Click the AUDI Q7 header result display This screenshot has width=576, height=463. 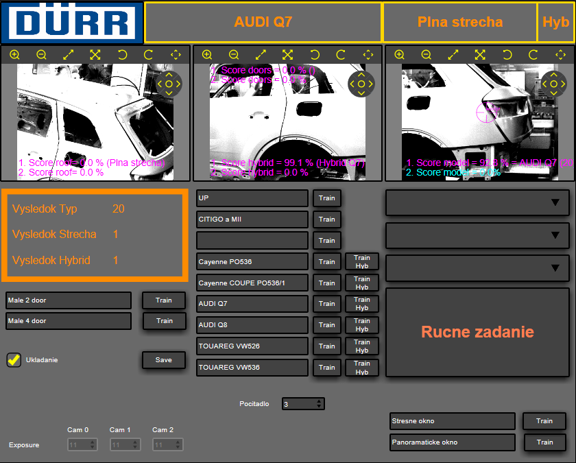click(263, 22)
